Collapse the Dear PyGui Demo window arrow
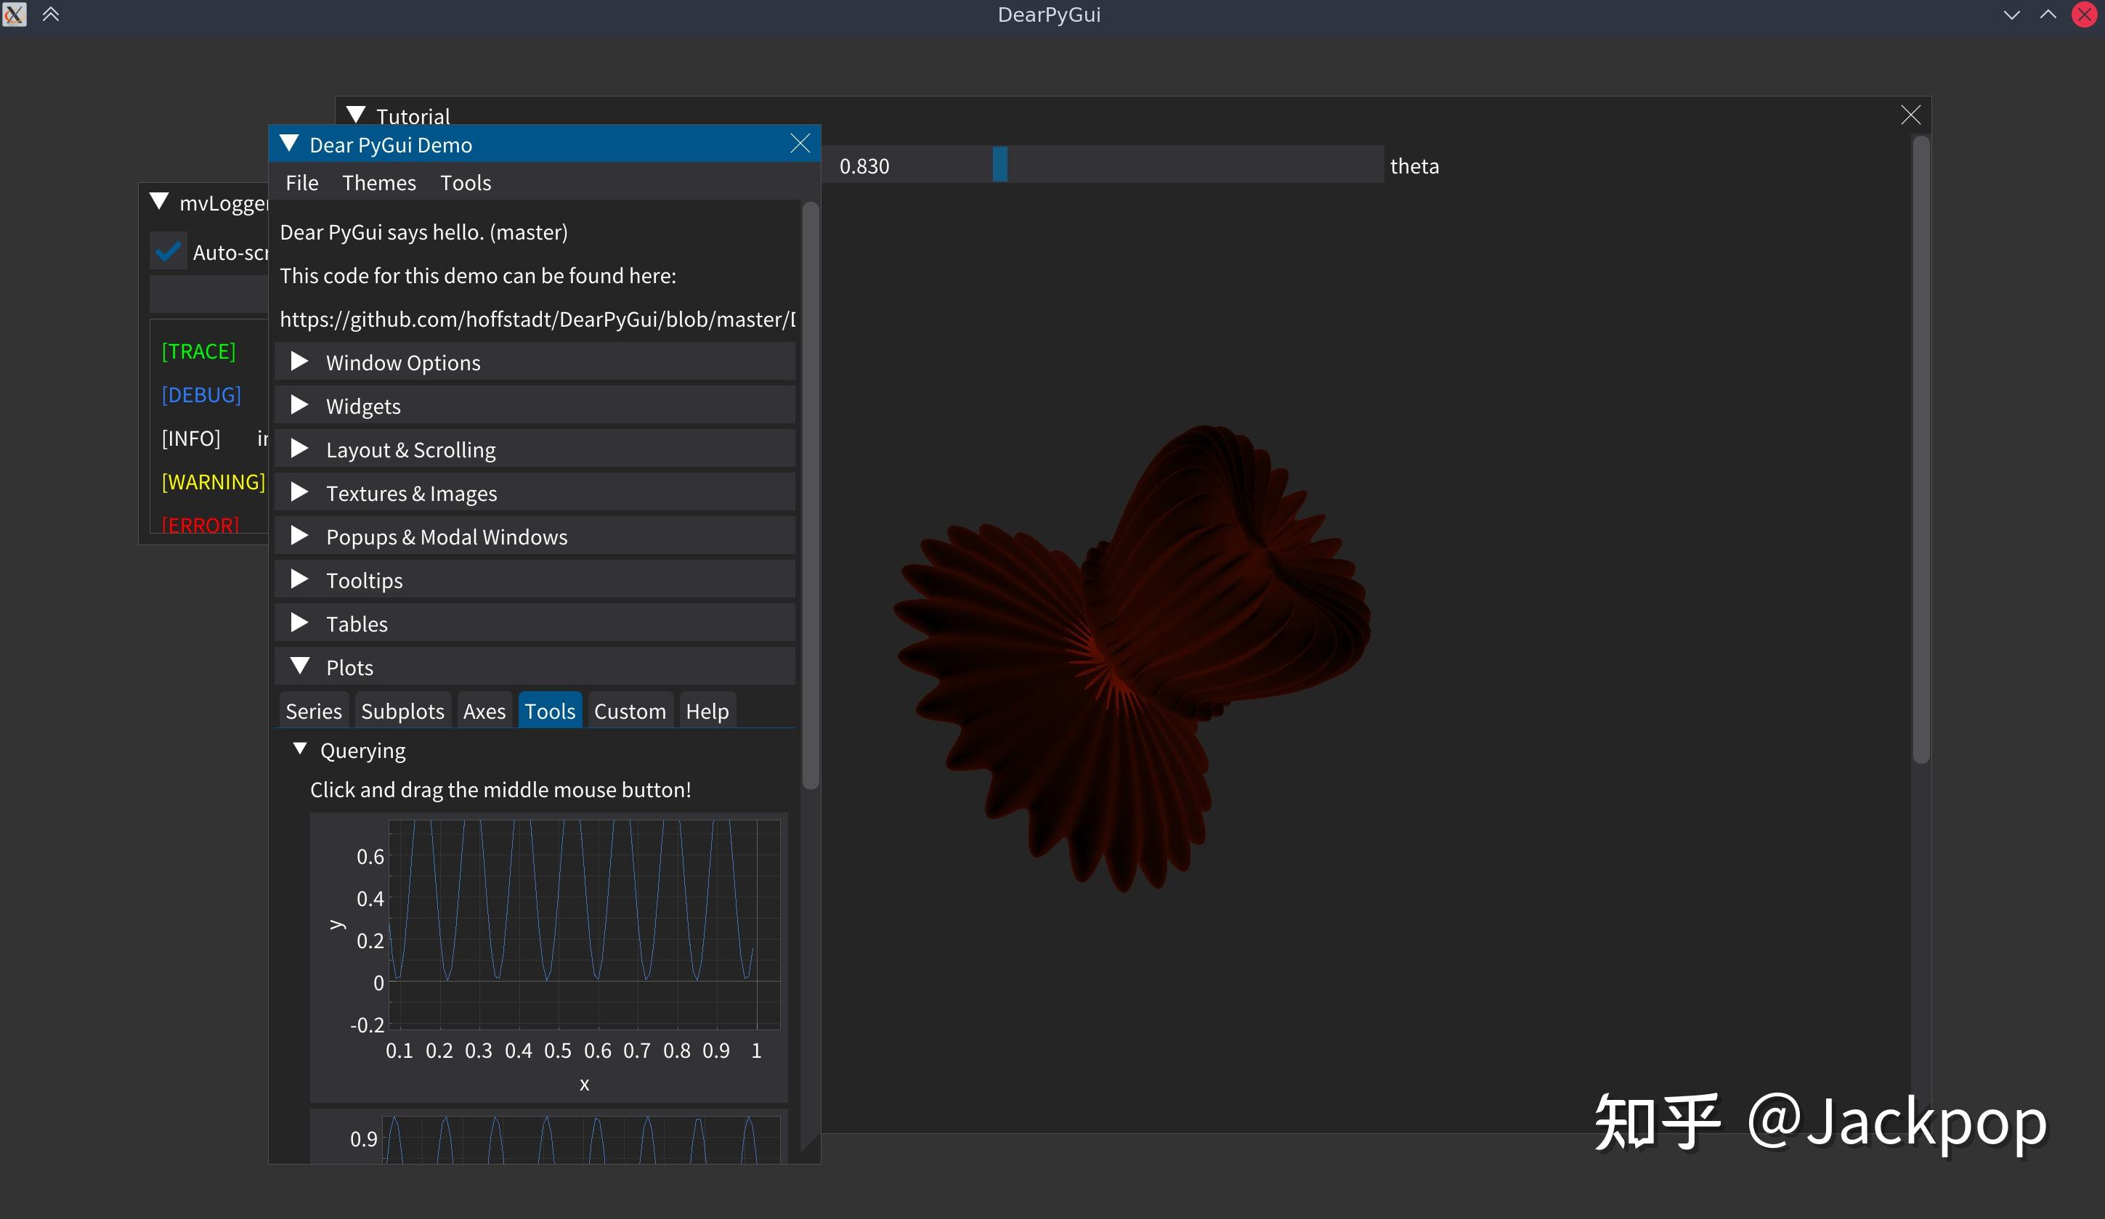The width and height of the screenshot is (2105, 1219). tap(289, 144)
